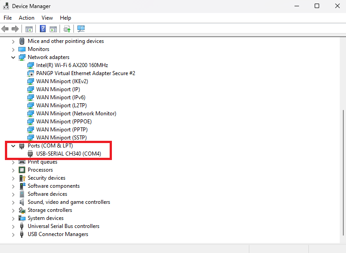Open Help via blue question mark icon
The height and width of the screenshot is (253, 346).
pos(43,29)
